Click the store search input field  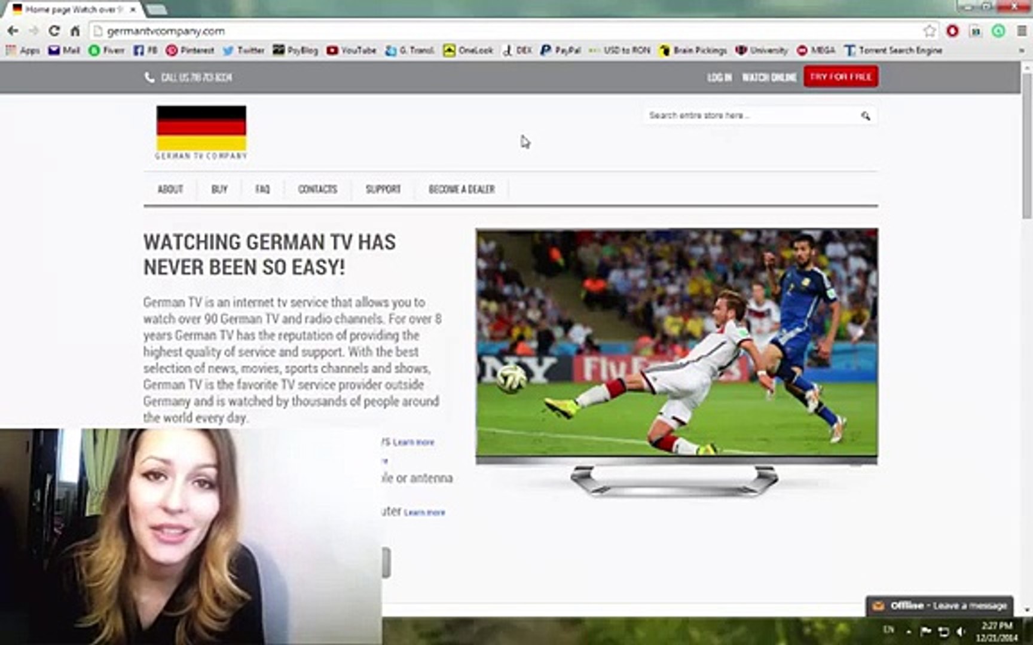tap(747, 115)
